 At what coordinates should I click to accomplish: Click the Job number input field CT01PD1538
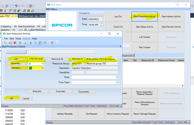click(36, 59)
